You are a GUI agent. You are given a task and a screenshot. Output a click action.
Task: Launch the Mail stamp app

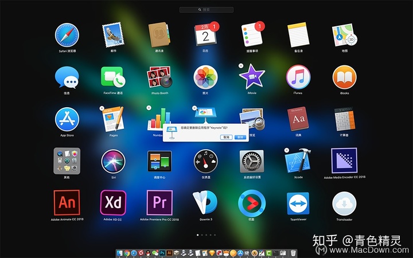click(113, 35)
